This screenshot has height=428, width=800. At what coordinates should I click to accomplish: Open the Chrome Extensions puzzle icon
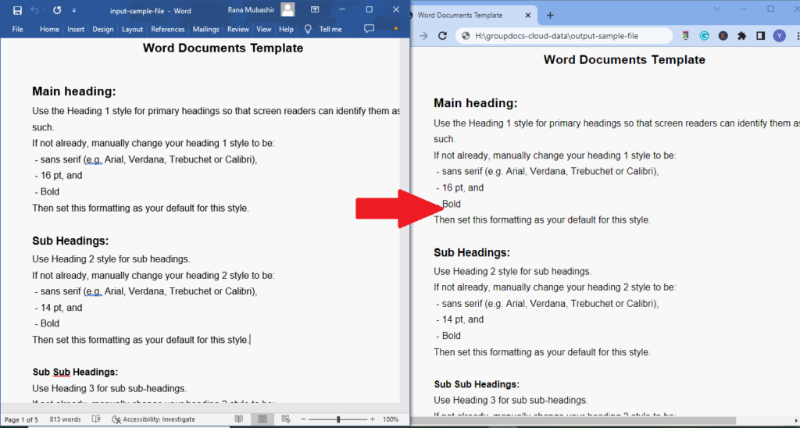coord(741,36)
